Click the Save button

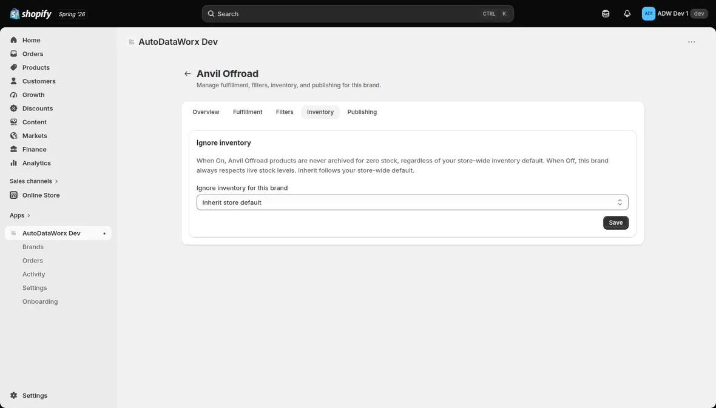tap(615, 222)
